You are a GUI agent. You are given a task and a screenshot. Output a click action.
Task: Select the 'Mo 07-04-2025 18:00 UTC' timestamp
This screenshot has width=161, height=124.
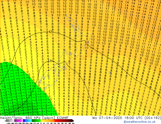[118, 118]
